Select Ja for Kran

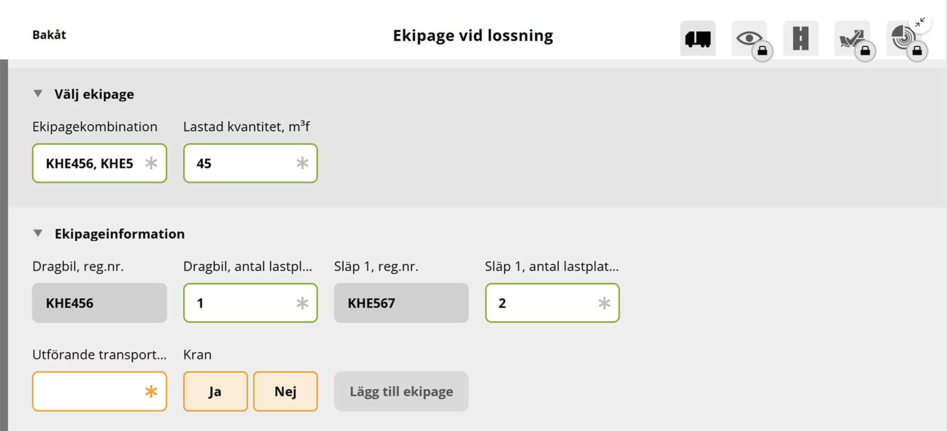216,391
